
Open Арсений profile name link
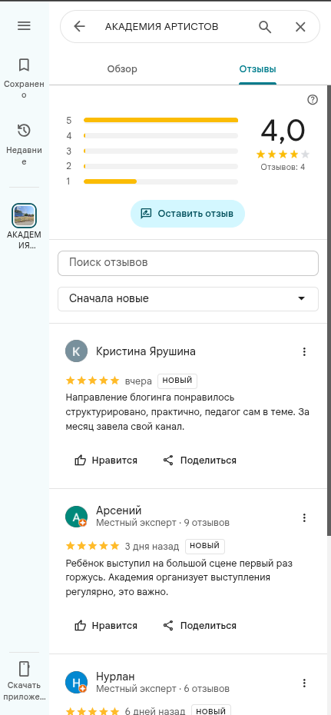tap(119, 510)
